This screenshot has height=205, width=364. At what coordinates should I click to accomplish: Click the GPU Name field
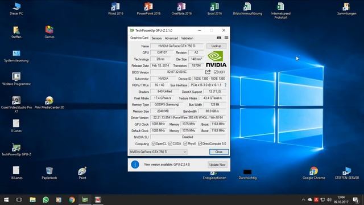click(177, 46)
